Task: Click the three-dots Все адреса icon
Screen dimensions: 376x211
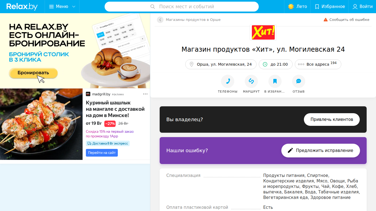Action: point(302,64)
